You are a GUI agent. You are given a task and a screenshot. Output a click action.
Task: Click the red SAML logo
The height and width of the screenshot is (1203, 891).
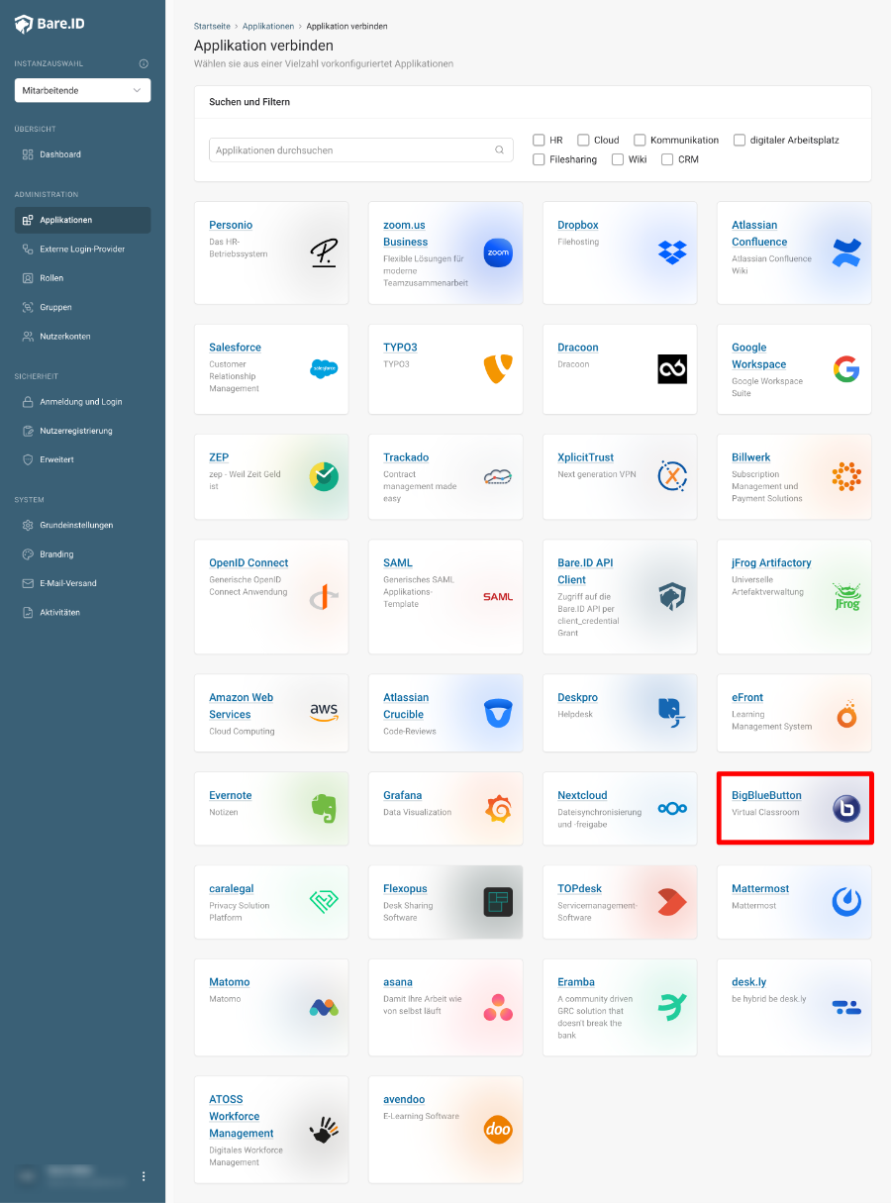click(x=498, y=597)
